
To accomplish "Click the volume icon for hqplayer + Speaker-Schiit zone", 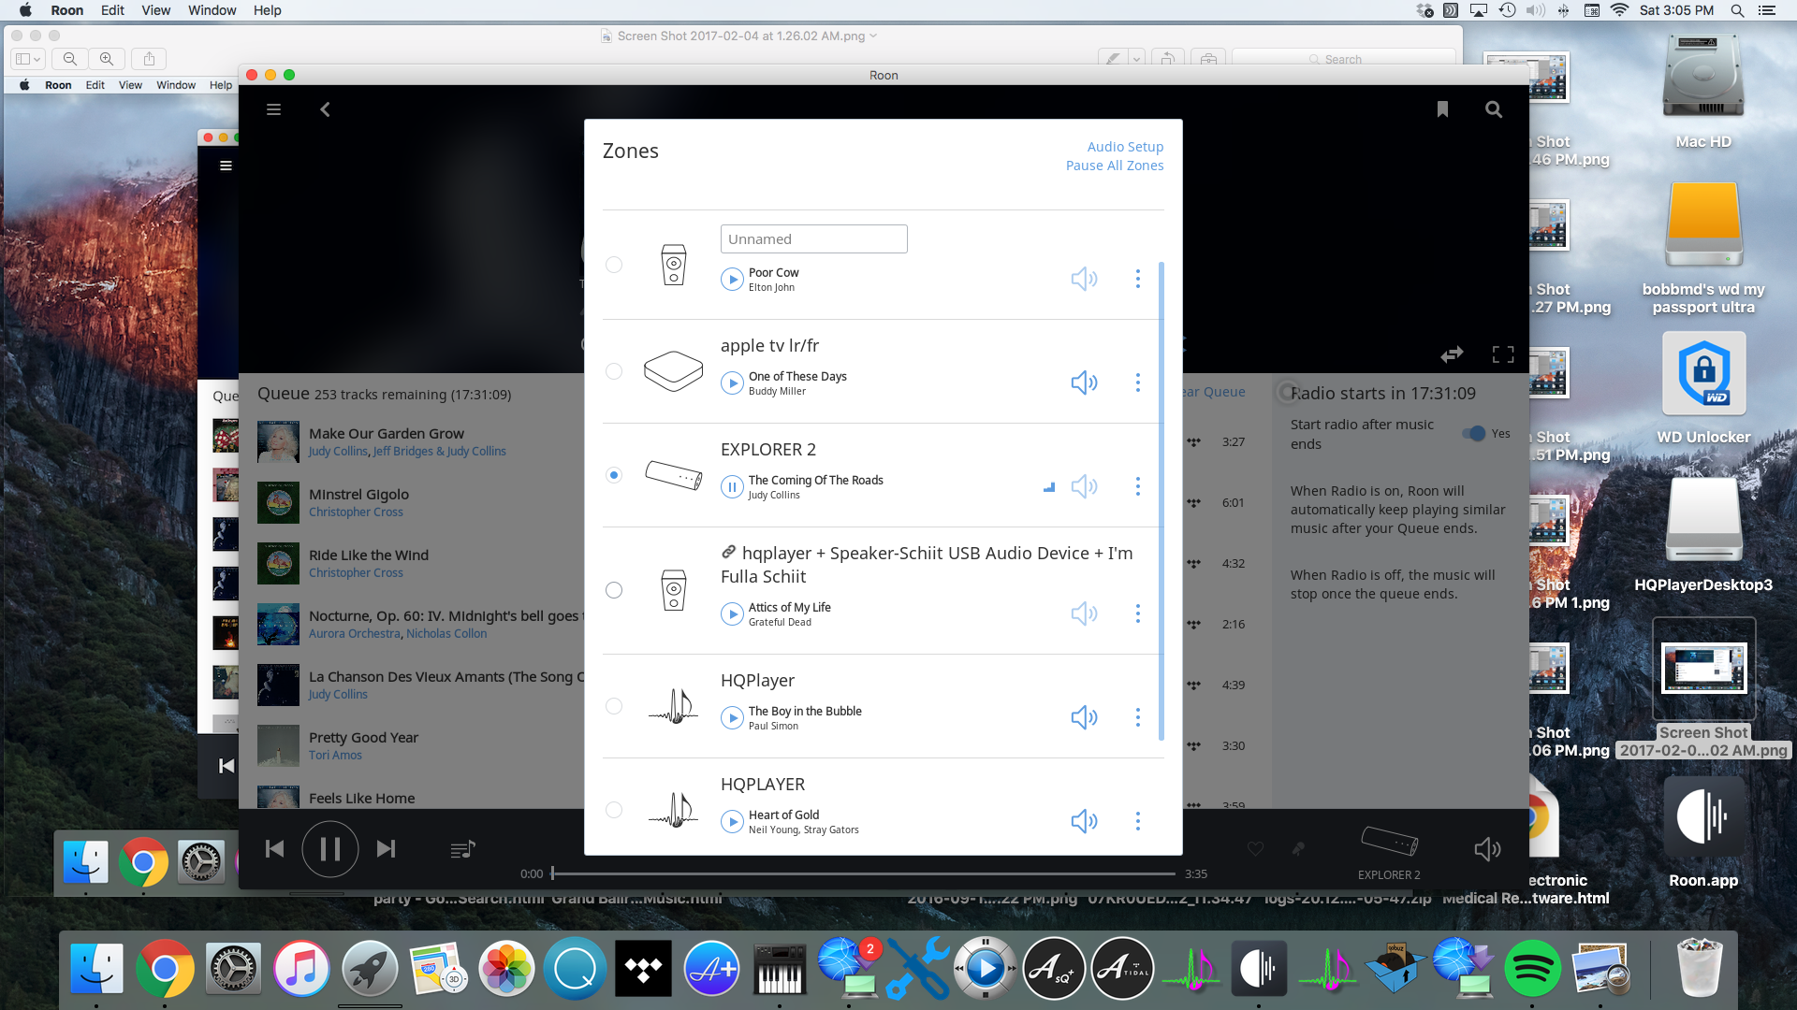I will coord(1084,613).
